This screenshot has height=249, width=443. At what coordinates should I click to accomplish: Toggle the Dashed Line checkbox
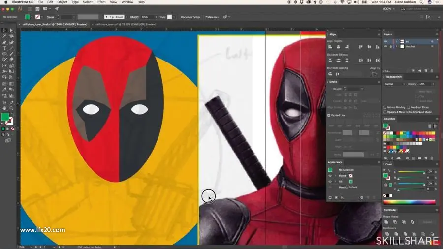coord(329,115)
